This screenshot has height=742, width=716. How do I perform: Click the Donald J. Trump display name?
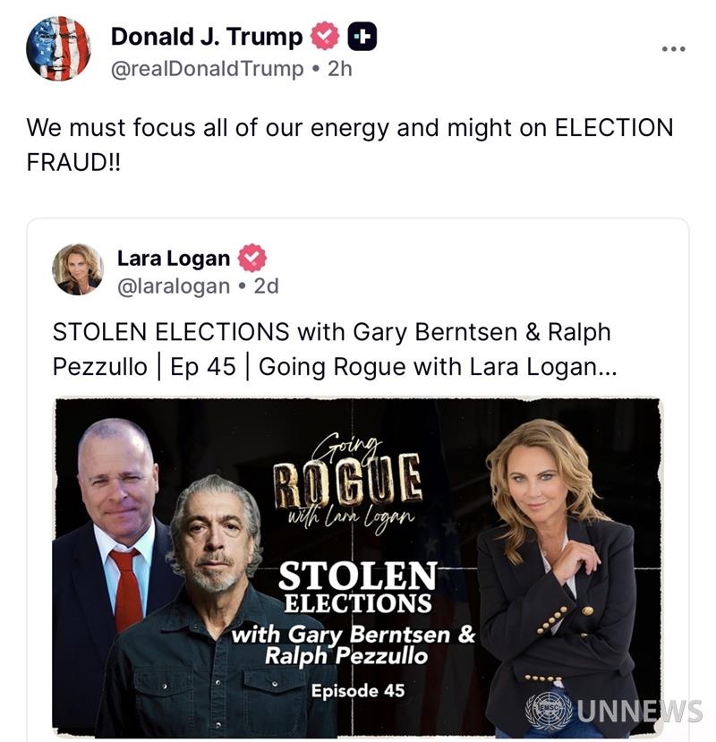(x=207, y=37)
